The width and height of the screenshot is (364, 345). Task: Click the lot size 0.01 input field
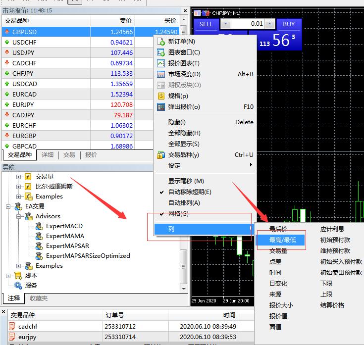pos(248,24)
